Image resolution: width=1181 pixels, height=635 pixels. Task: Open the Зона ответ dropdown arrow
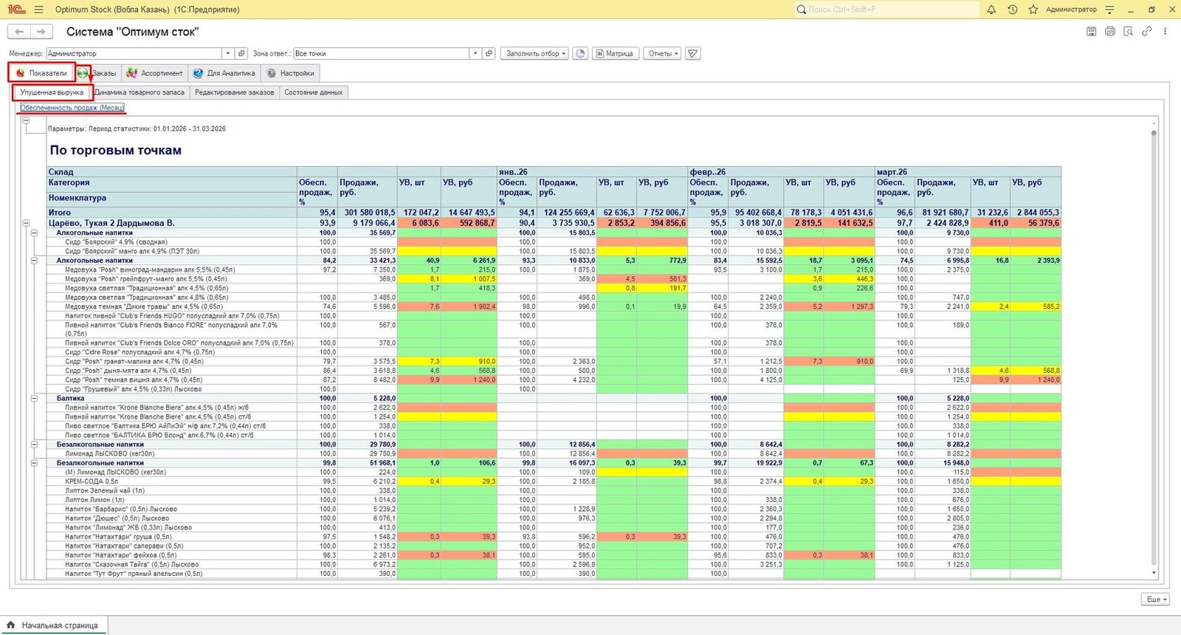pos(475,53)
